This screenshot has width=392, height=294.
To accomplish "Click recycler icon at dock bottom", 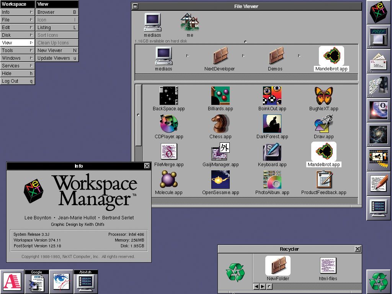I will tap(378, 282).
